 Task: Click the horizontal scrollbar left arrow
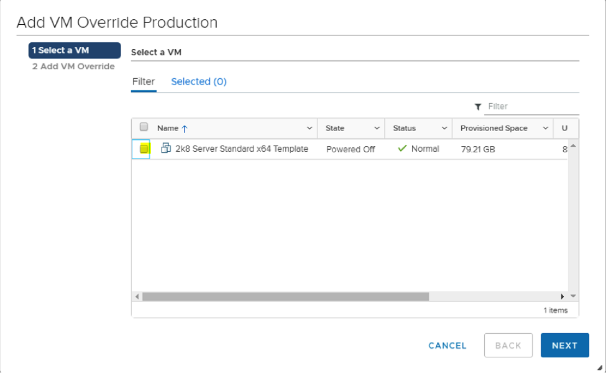[137, 297]
